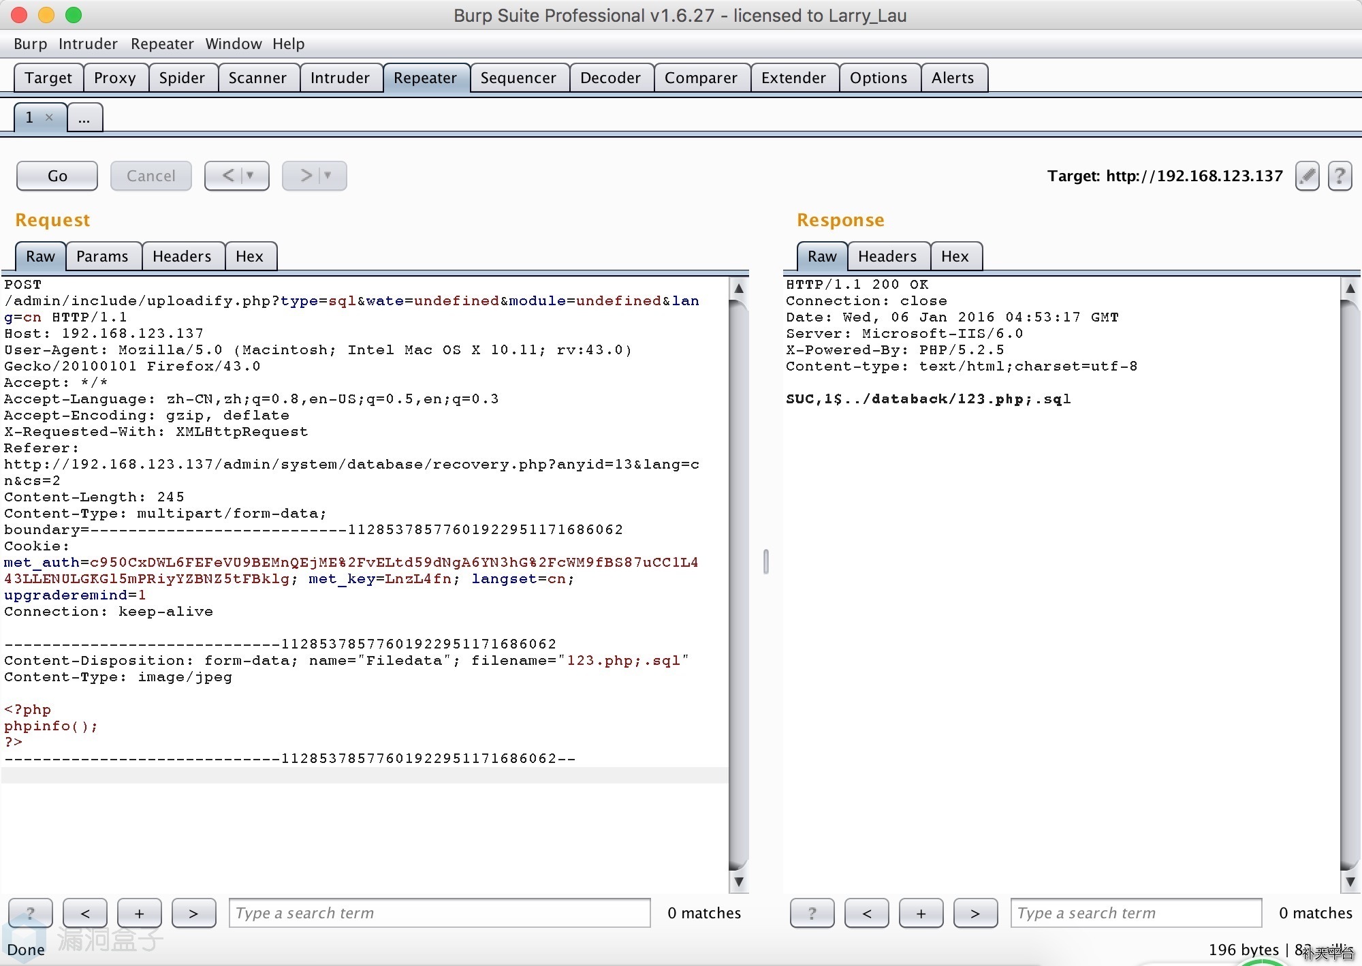
Task: Click the Cancel button
Action: (151, 176)
